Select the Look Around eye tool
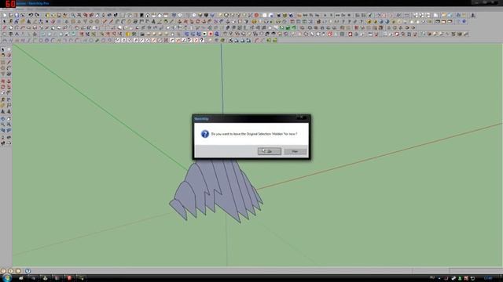 coord(9,137)
